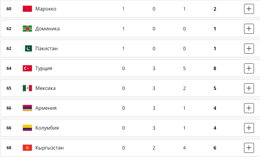The width and height of the screenshot is (260, 157).
Task: Click the Pakistan flag icon
Action: [27, 48]
